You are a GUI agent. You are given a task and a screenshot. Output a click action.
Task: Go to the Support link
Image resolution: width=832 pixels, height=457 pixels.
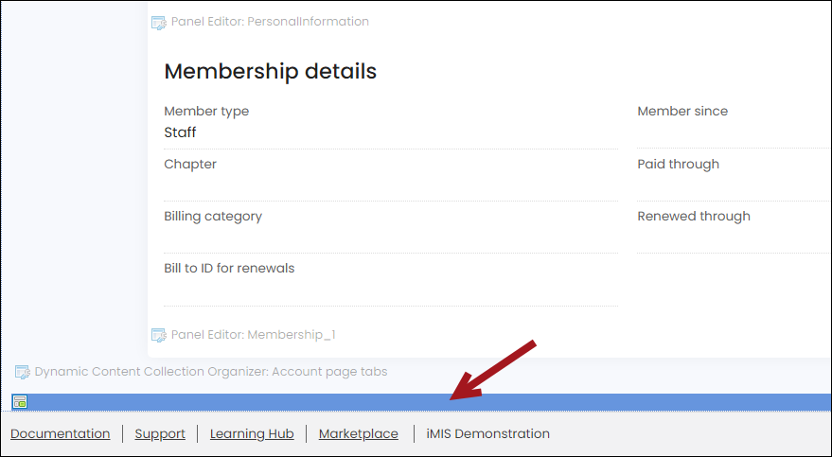(160, 433)
